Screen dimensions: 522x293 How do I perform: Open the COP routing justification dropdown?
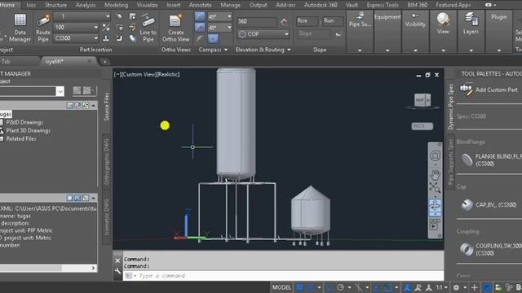pyautogui.click(x=263, y=34)
